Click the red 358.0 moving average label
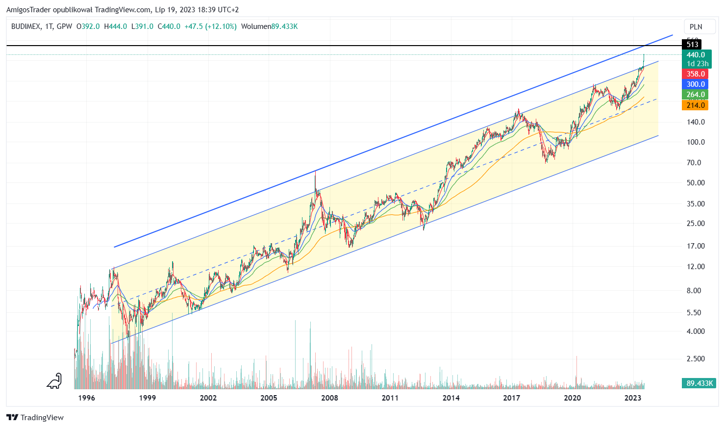Viewport: 725px width, 428px height. coord(695,74)
